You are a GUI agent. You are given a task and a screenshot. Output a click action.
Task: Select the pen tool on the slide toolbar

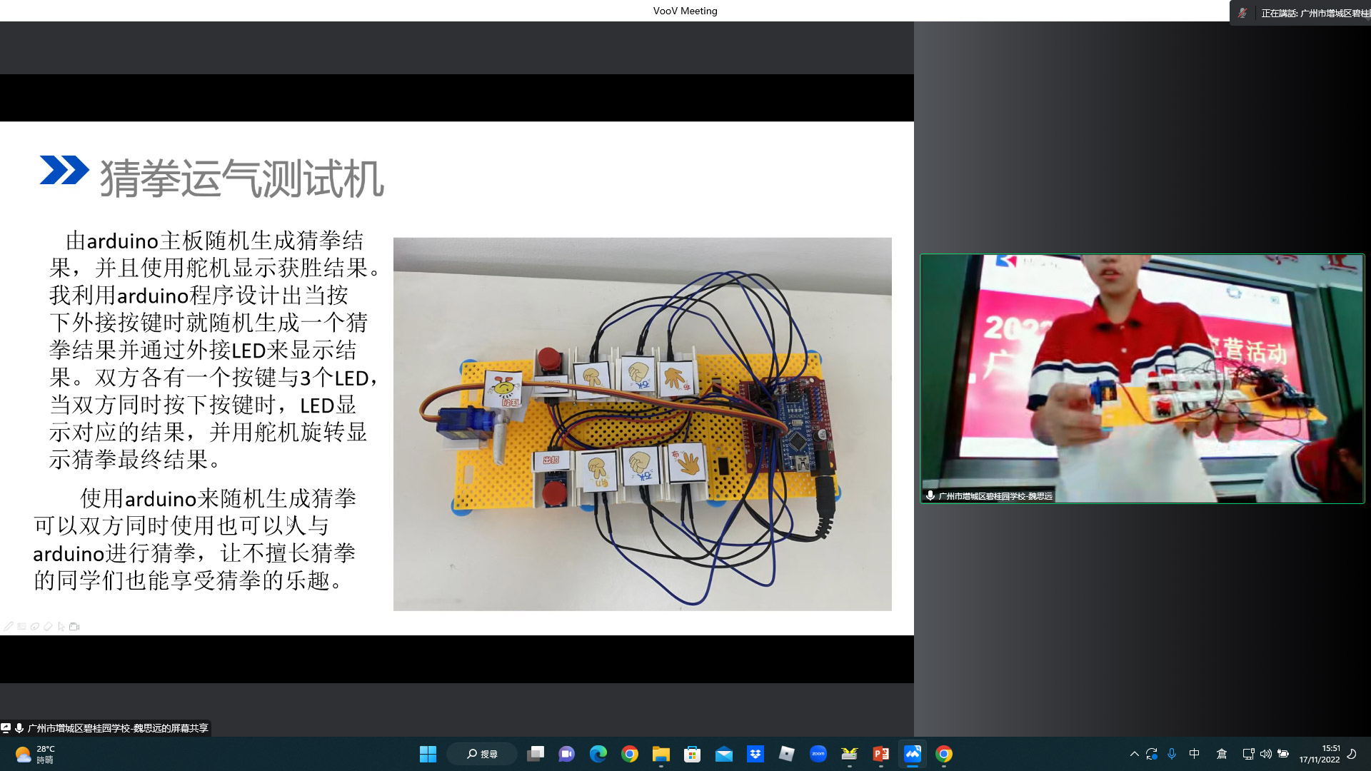coord(9,627)
